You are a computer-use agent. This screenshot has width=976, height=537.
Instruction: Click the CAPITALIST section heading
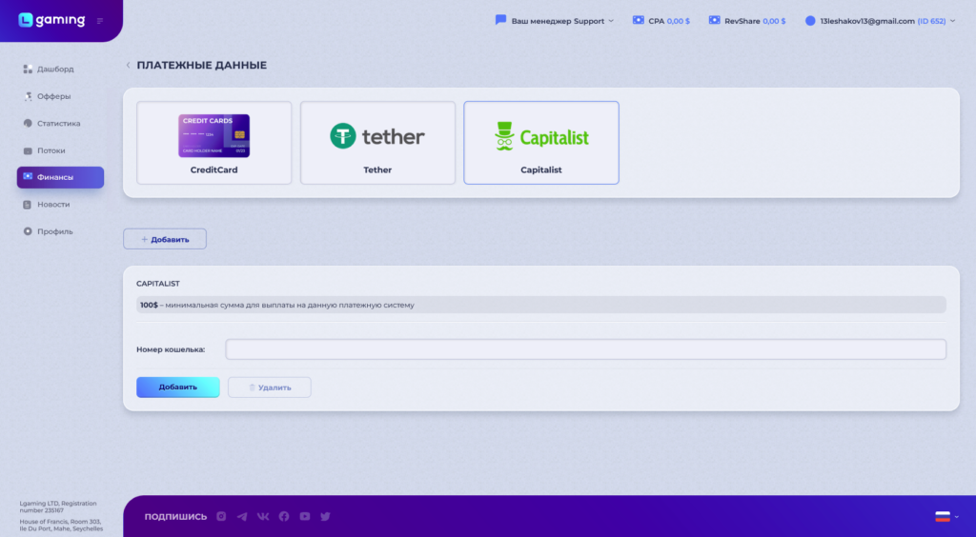(x=158, y=284)
